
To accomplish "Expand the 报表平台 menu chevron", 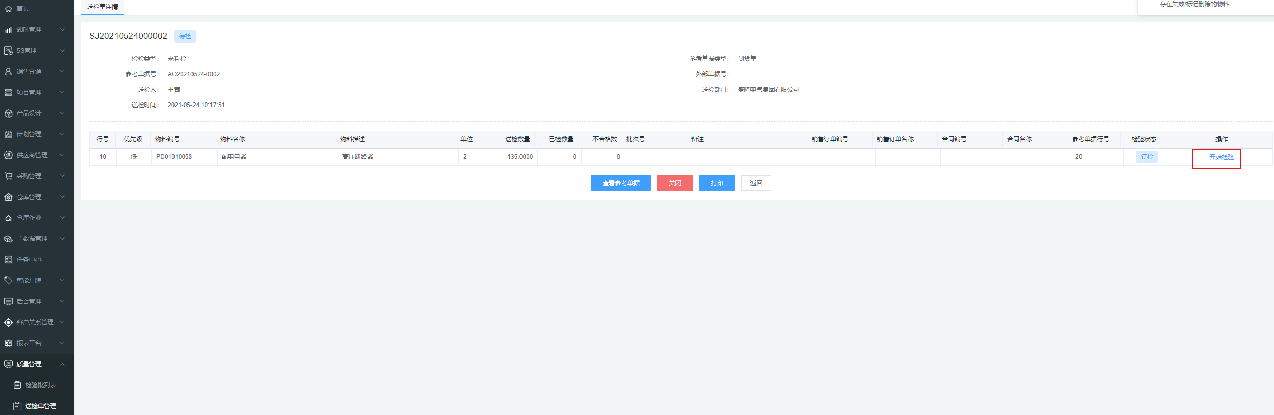I will pyautogui.click(x=62, y=343).
